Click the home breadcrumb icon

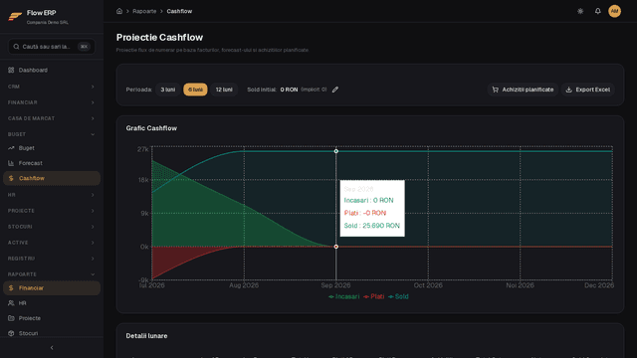tap(119, 11)
